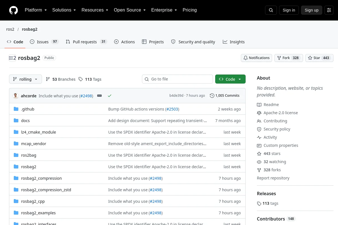338x225 pixels.
Task: Switch to Security and quality tab
Action: [193, 42]
